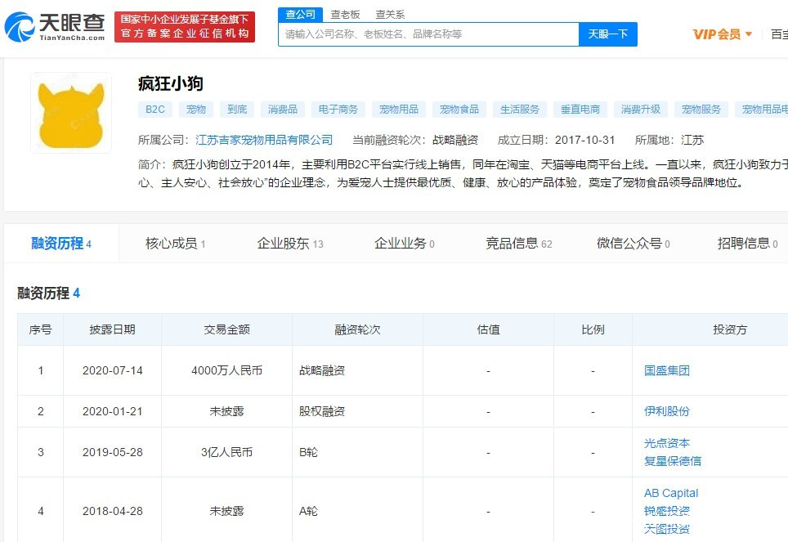788x542 pixels.
Task: Select the 查公司 search tab
Action: coord(298,14)
